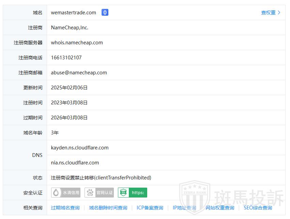
Task: Click the 官网认证 paw badge
Action: point(99,193)
